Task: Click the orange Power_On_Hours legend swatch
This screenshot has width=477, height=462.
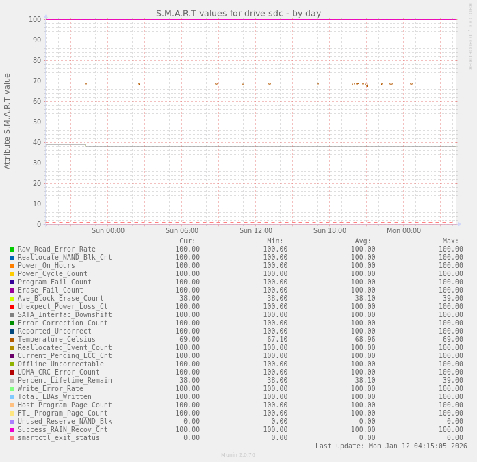Action: pyautogui.click(x=12, y=266)
